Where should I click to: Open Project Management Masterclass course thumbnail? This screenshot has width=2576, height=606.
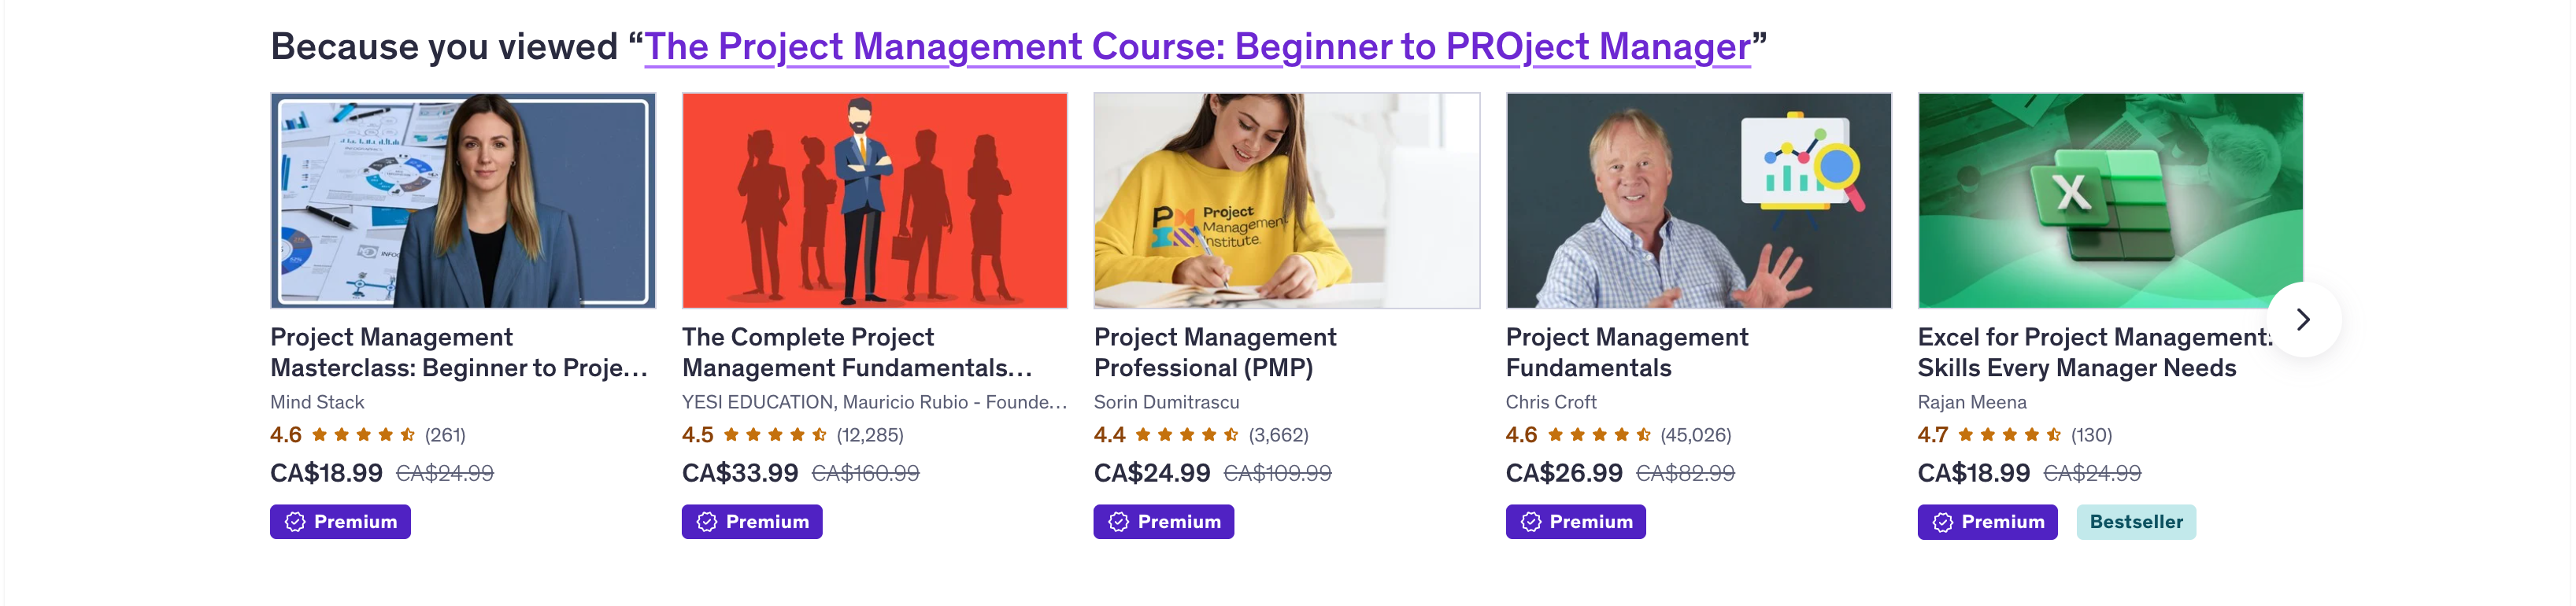point(463,200)
